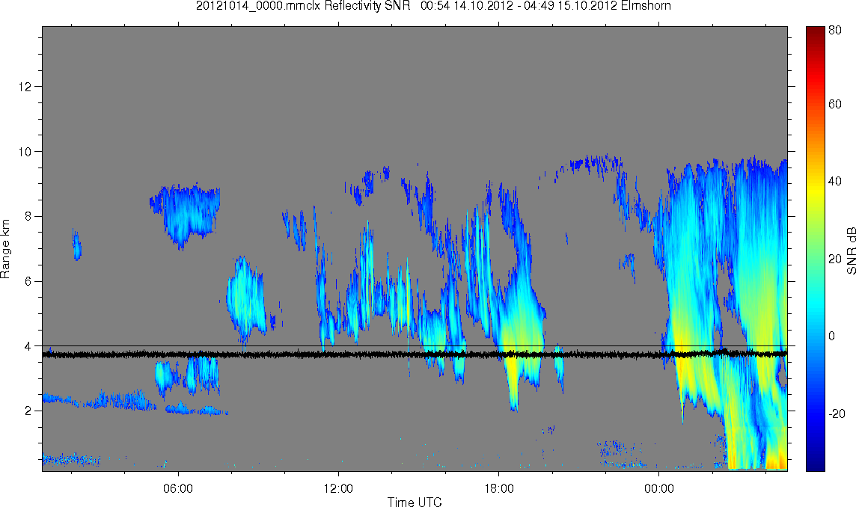Image resolution: width=856 pixels, height=507 pixels.
Task: Click the blue cloud echo above 06:00 at 8 km
Action: pyautogui.click(x=187, y=215)
